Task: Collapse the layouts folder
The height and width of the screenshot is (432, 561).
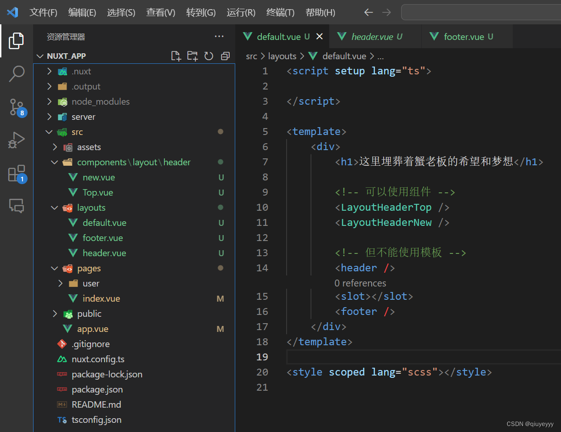Action: pos(55,208)
